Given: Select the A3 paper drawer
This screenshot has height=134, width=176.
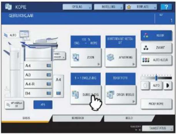Looking at the screenshot, I should point(38,75).
